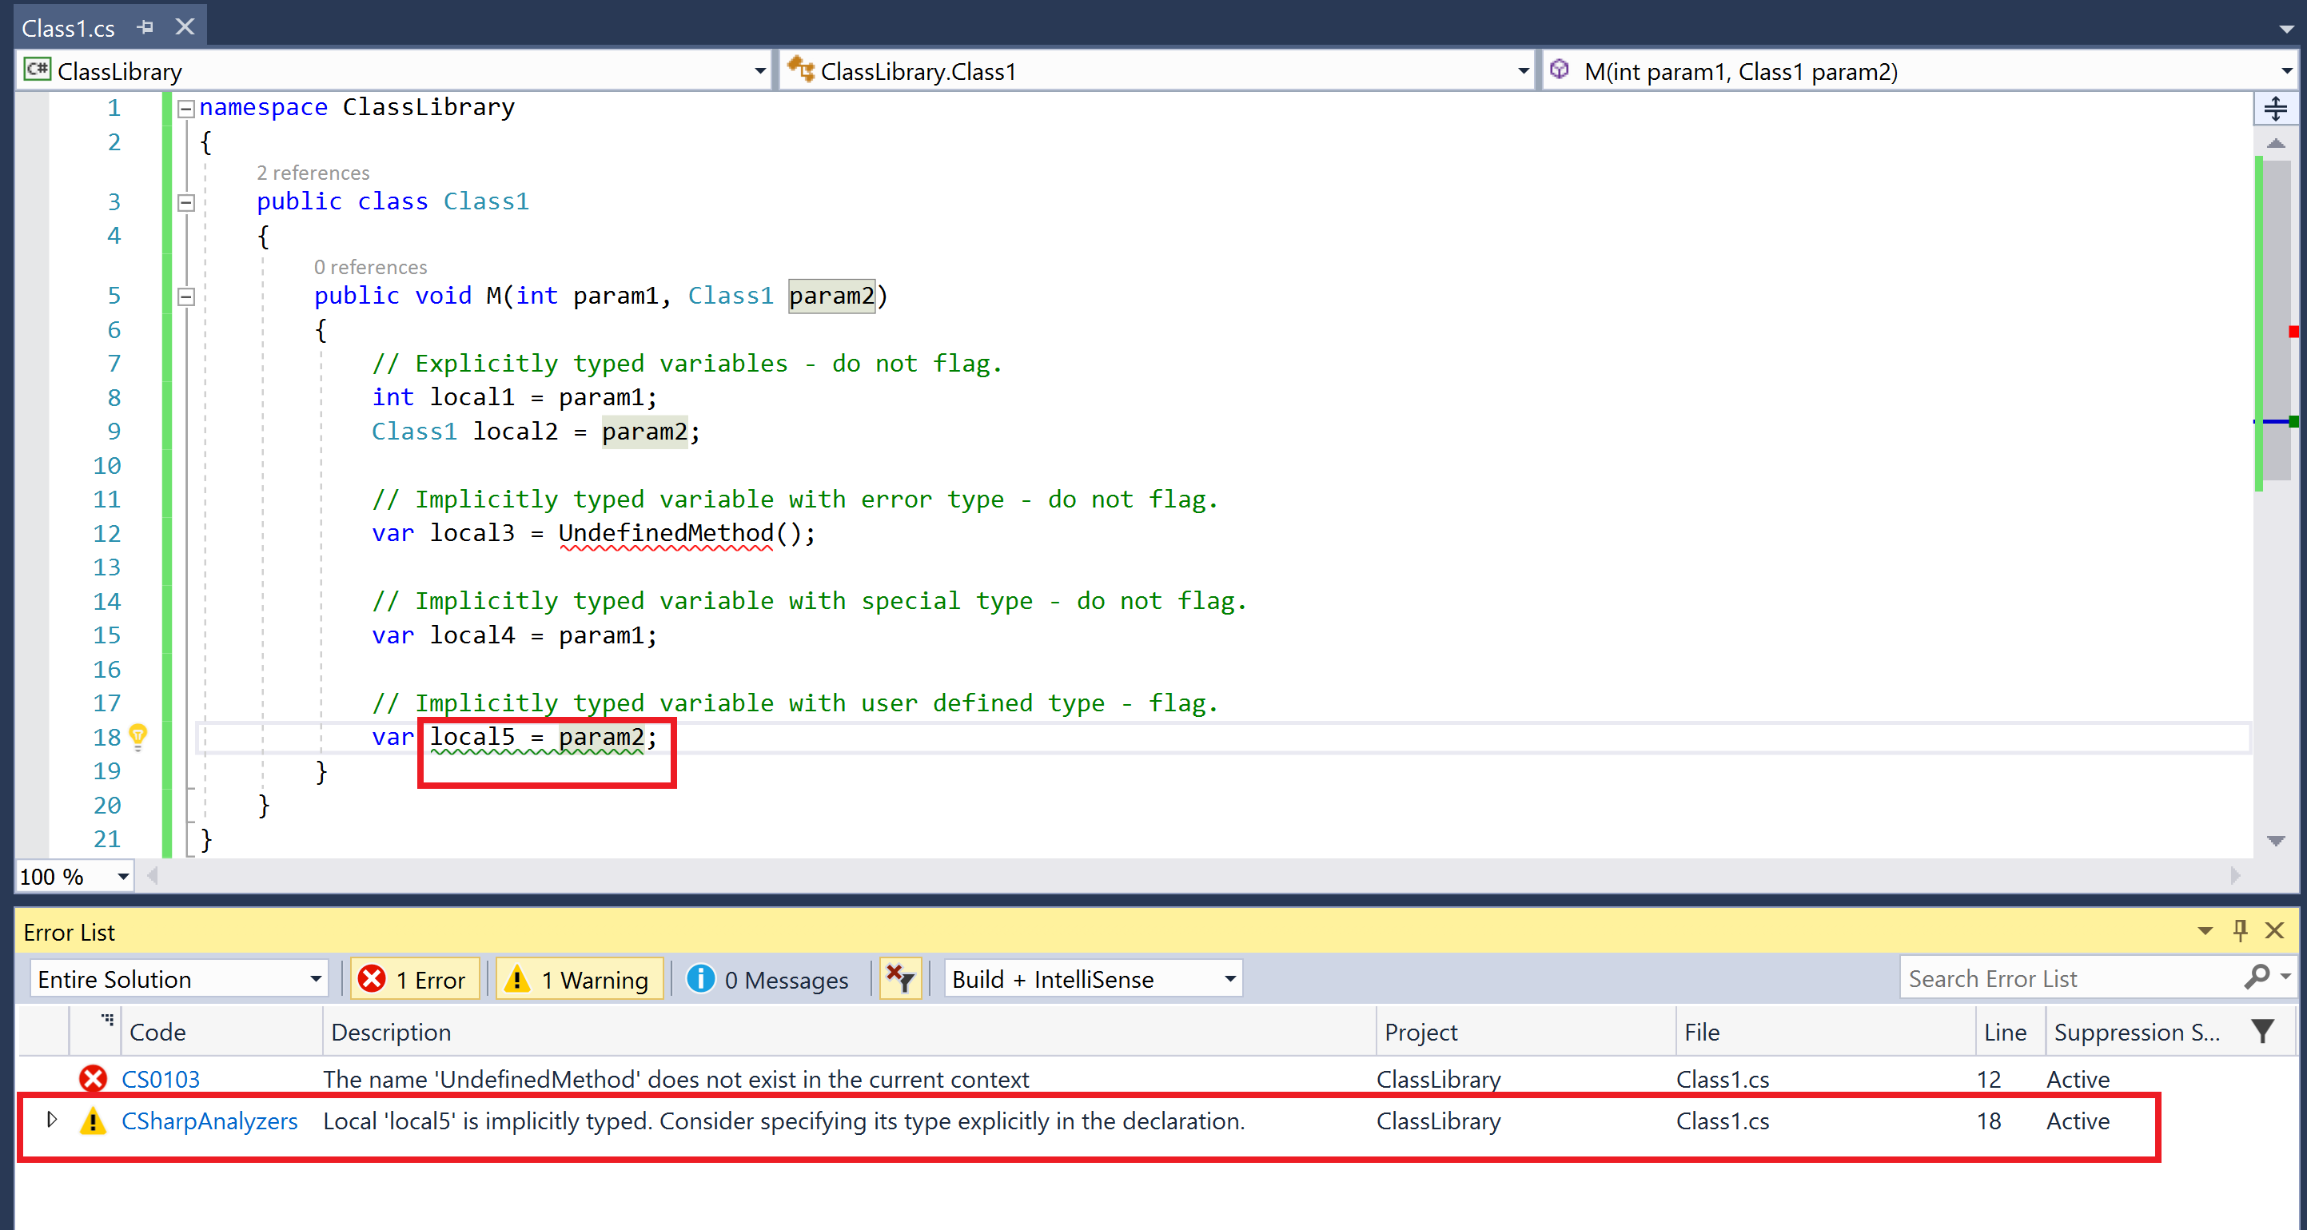Expand the CSharpAnalyzers warning row
The image size is (2307, 1230).
(x=52, y=1119)
